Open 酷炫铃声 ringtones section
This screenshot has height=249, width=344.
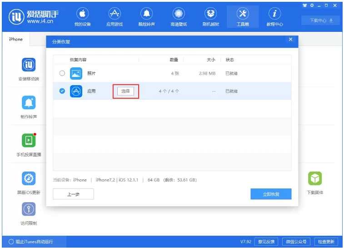click(x=146, y=17)
